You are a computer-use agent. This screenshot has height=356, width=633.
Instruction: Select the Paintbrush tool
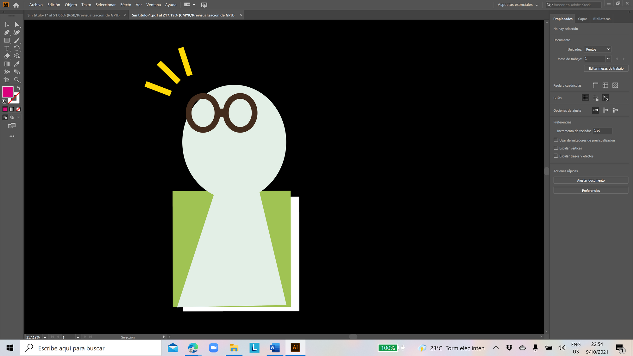[x=17, y=40]
